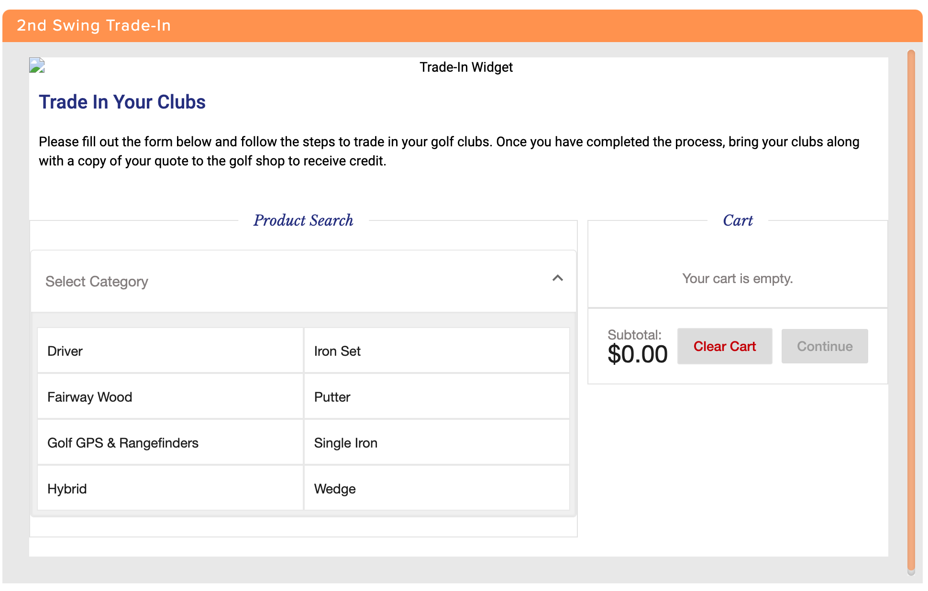Click the 'Product Search' section title
928x591 pixels.
tap(303, 220)
